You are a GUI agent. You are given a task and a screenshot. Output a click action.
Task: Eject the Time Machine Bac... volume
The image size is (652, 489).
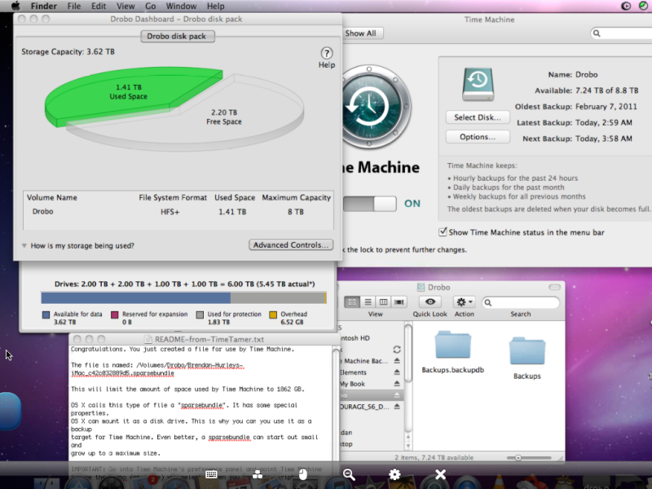(x=397, y=361)
